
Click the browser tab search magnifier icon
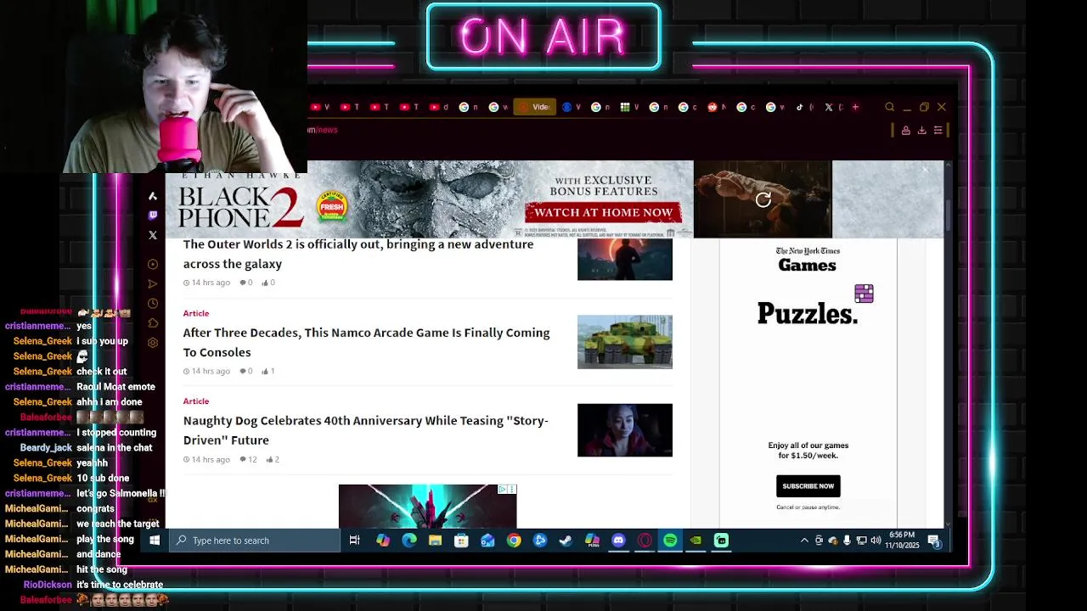889,107
